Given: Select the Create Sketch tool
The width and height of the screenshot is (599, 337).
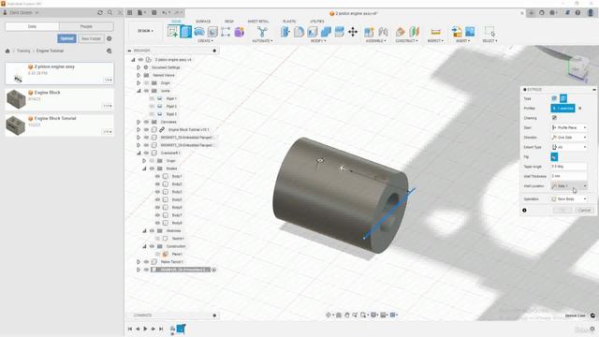Looking at the screenshot, I should click(x=172, y=32).
